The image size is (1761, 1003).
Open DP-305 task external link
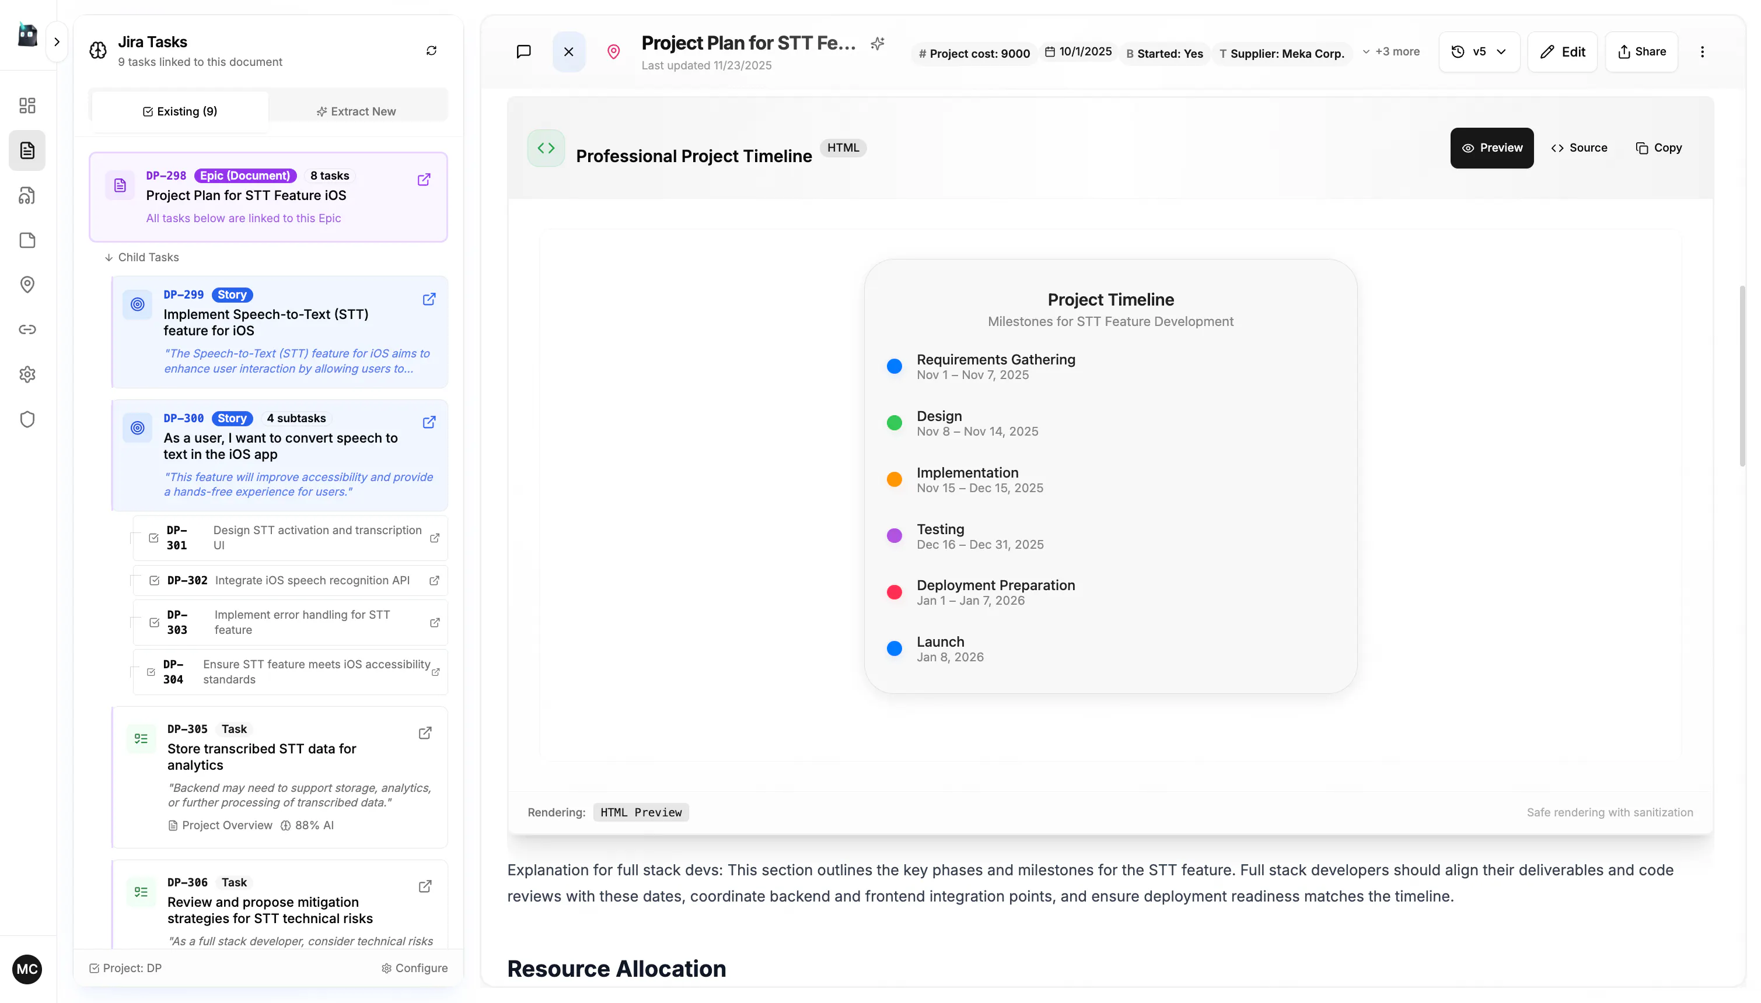[425, 733]
